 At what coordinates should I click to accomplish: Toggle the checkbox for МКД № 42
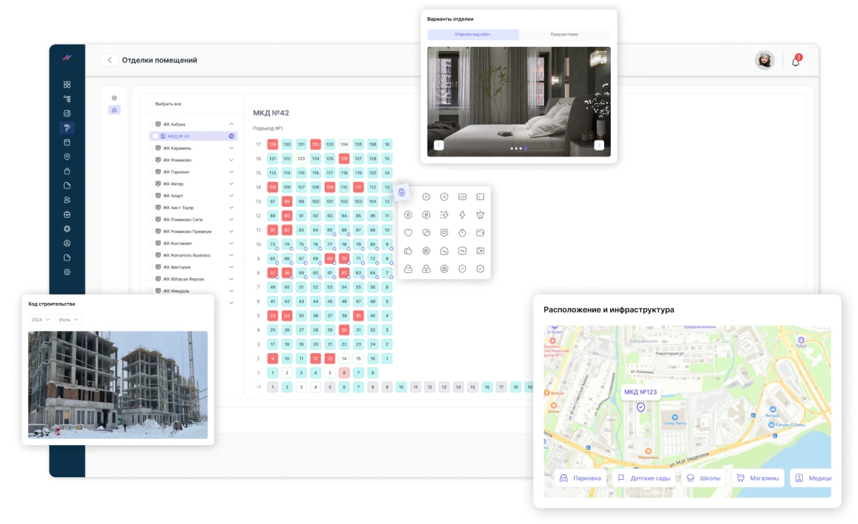click(155, 136)
